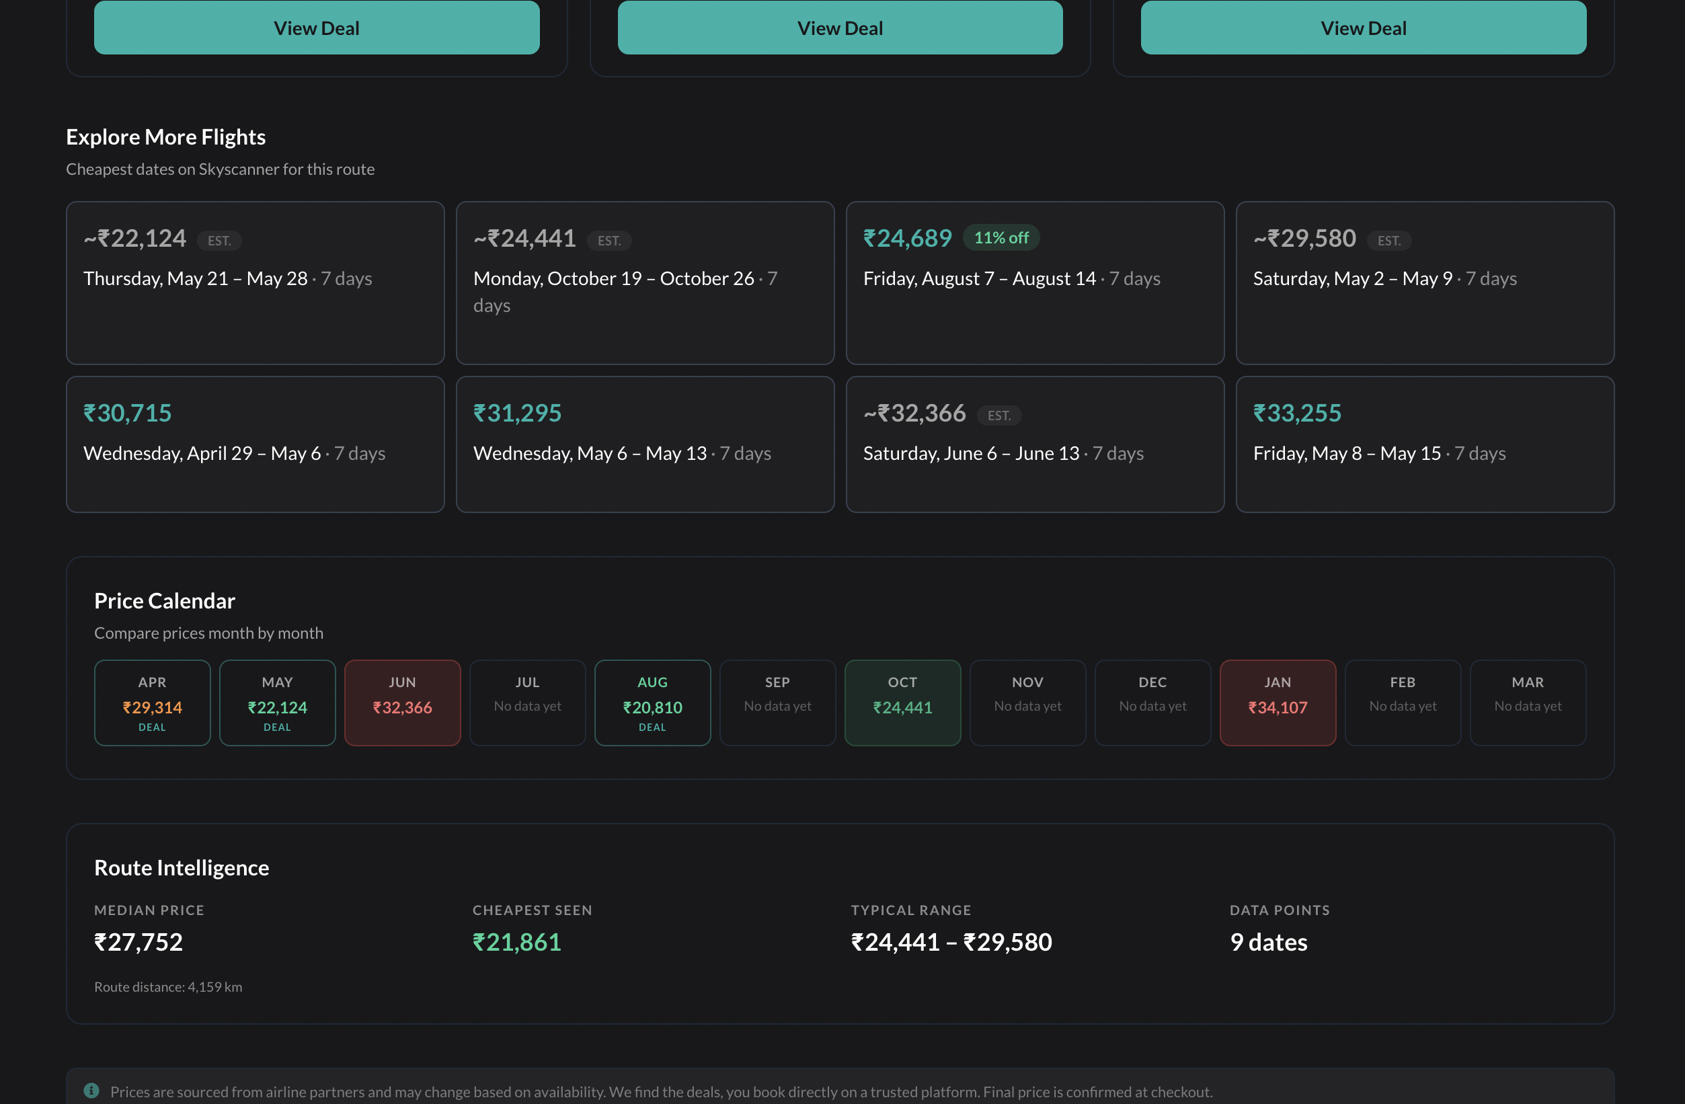The height and width of the screenshot is (1104, 1685).
Task: Open the June 6 – June 13 flight card
Action: [1034, 444]
